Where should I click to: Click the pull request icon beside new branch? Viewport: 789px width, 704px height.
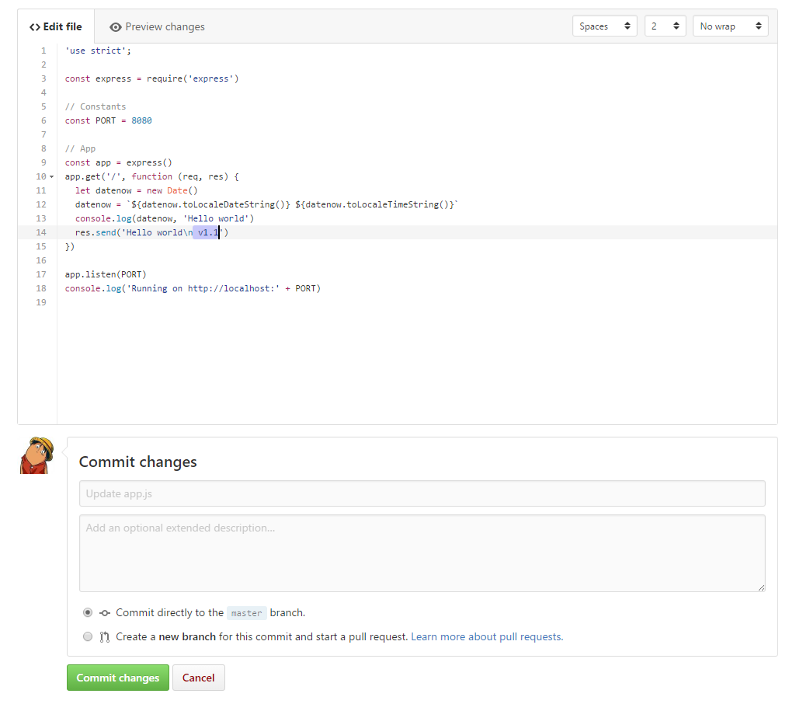(105, 637)
